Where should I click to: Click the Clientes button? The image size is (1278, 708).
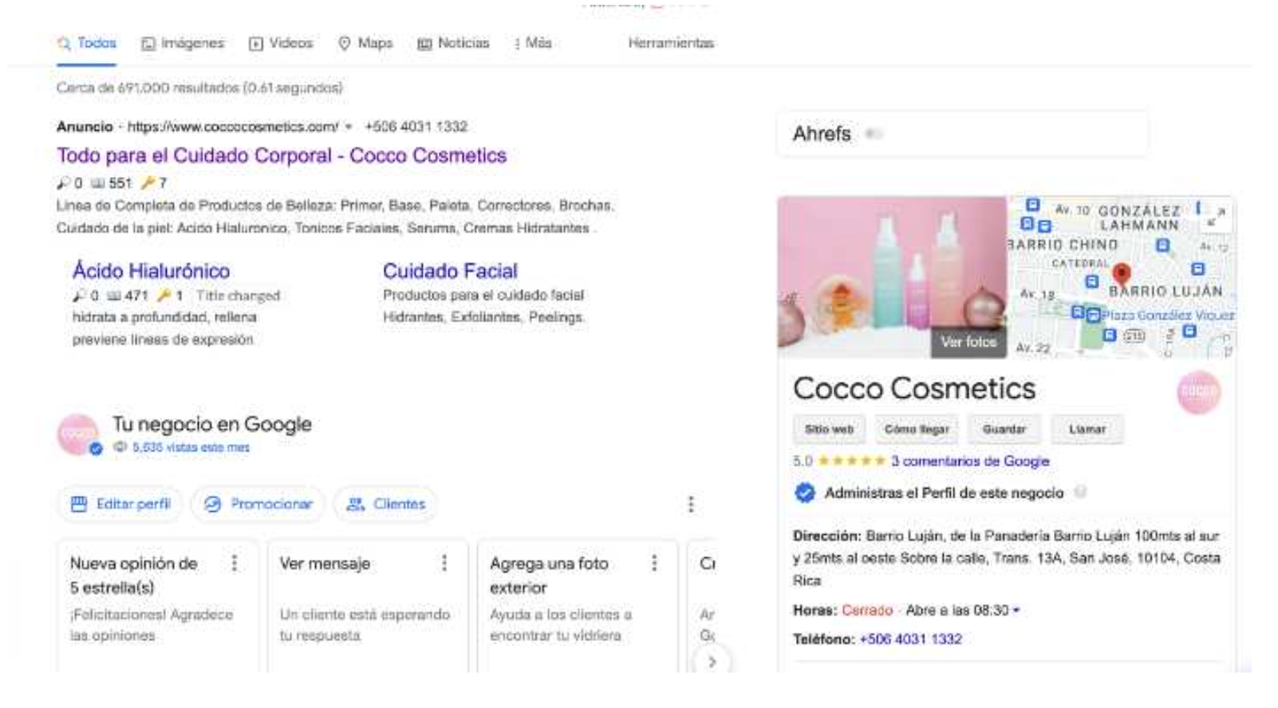pyautogui.click(x=386, y=504)
